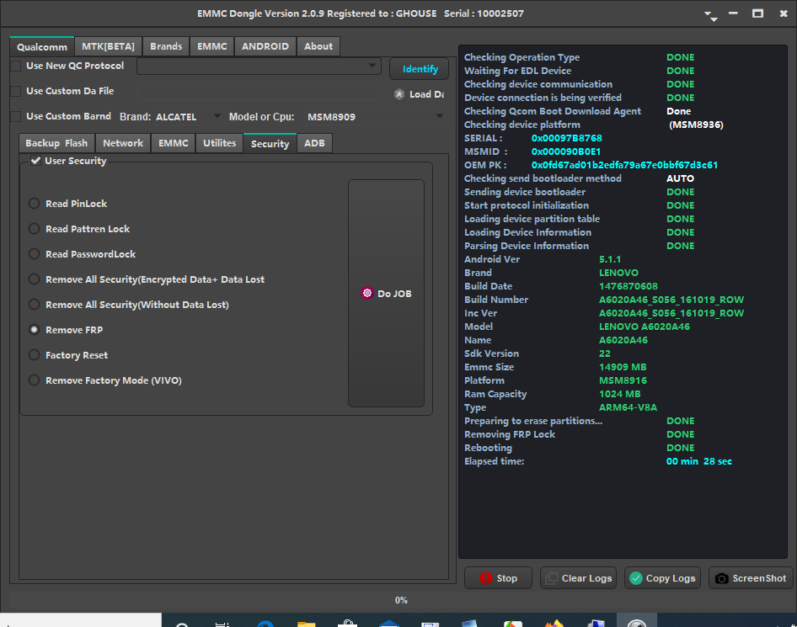Open the ANDROID tab
Image resolution: width=797 pixels, height=627 pixels.
[x=265, y=46]
